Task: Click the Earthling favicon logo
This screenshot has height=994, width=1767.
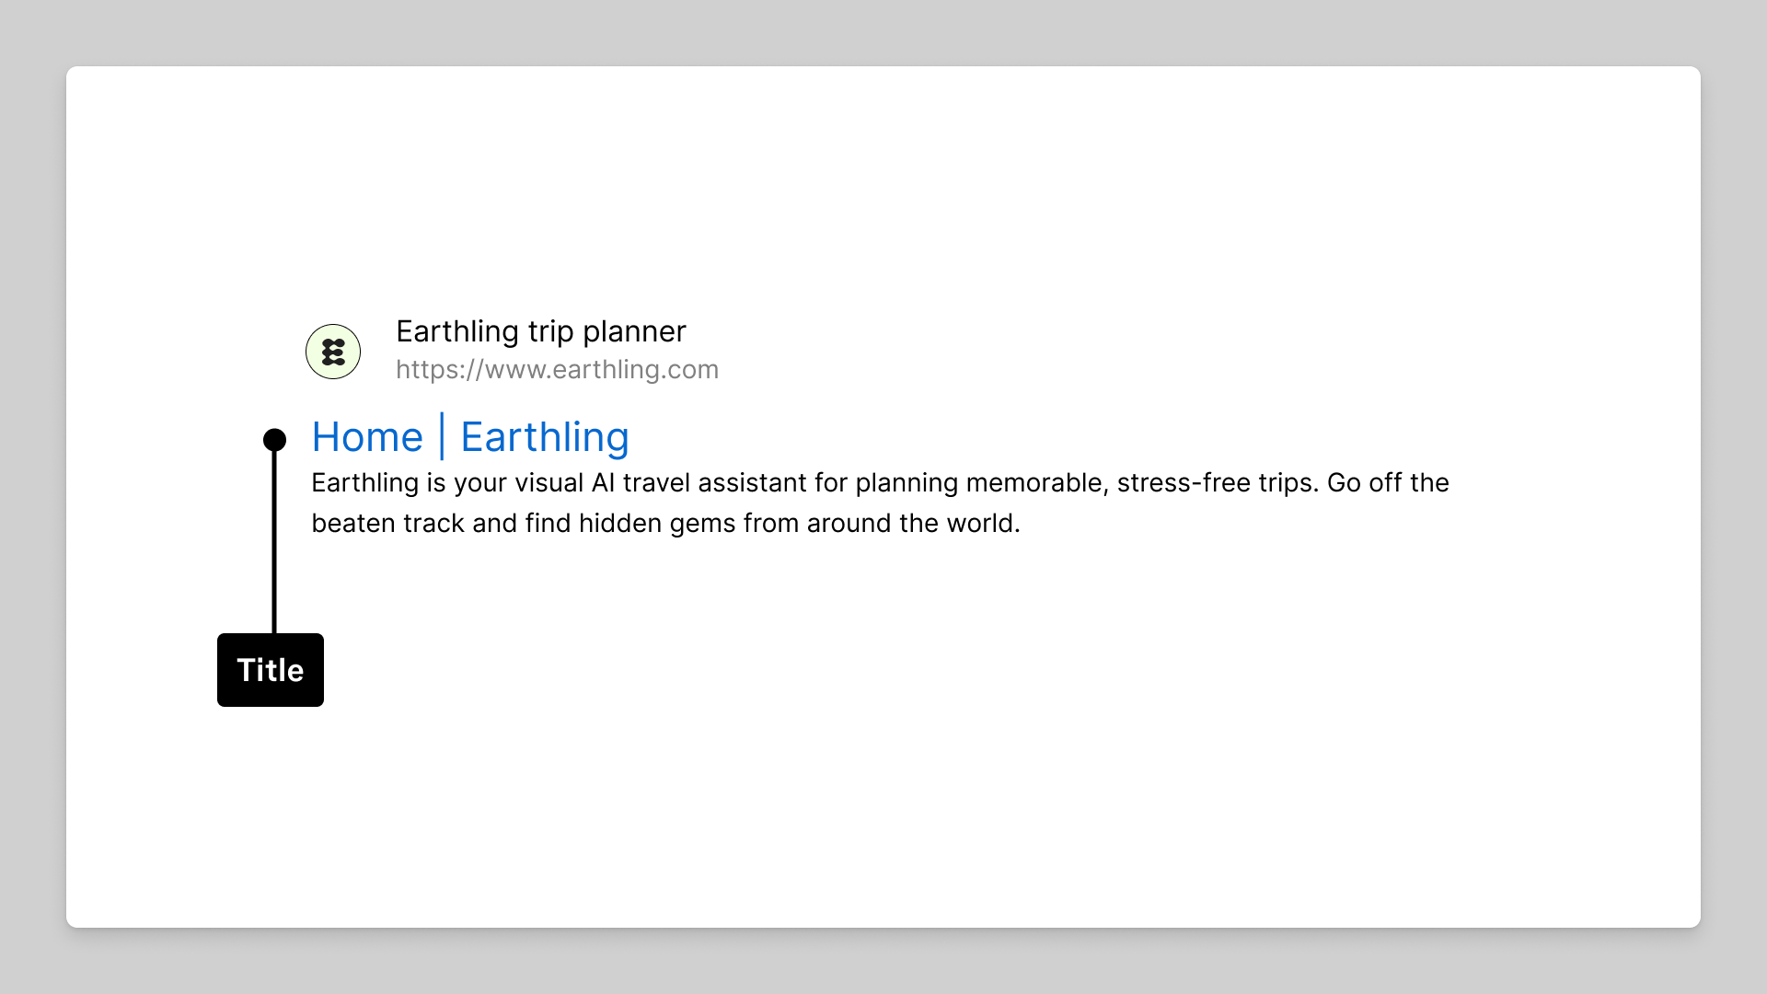Action: click(333, 352)
